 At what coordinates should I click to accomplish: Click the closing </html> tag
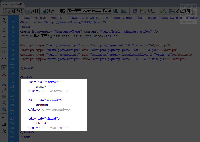click(x=27, y=137)
